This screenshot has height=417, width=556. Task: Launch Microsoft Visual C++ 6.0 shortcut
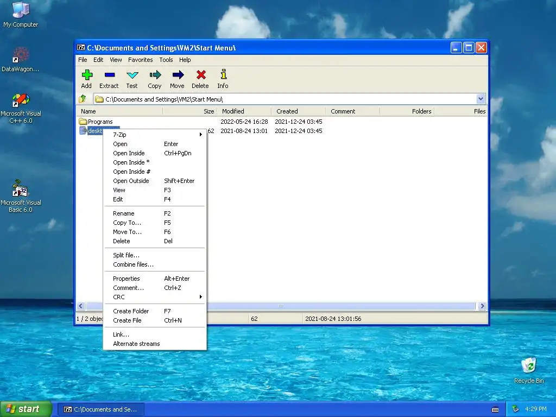tap(21, 108)
